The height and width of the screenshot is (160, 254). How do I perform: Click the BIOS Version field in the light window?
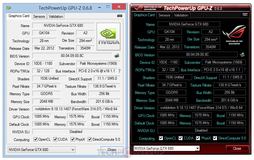click(72, 56)
